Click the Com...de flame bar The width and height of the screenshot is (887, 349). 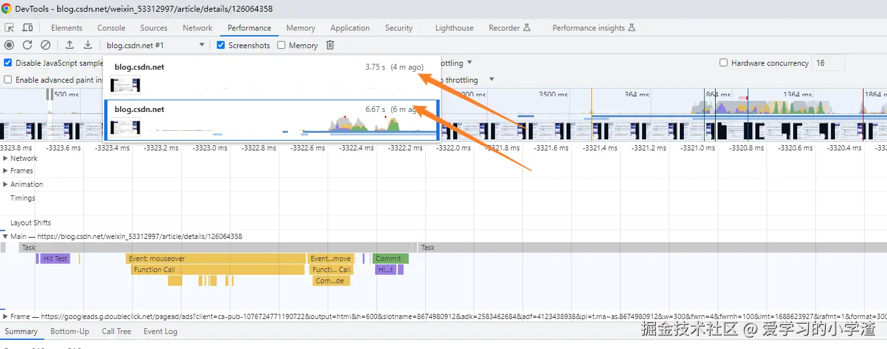point(330,281)
